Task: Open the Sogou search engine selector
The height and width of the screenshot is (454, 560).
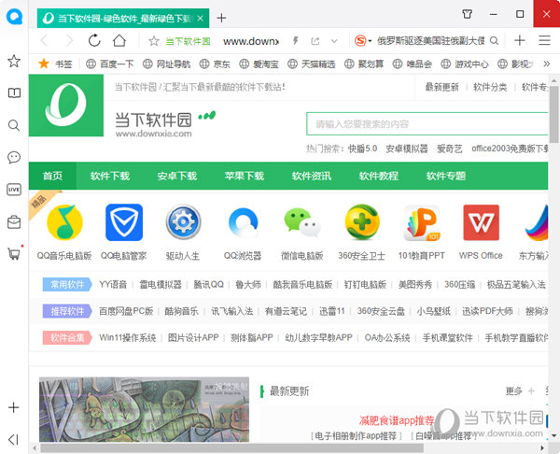Action: (x=362, y=41)
